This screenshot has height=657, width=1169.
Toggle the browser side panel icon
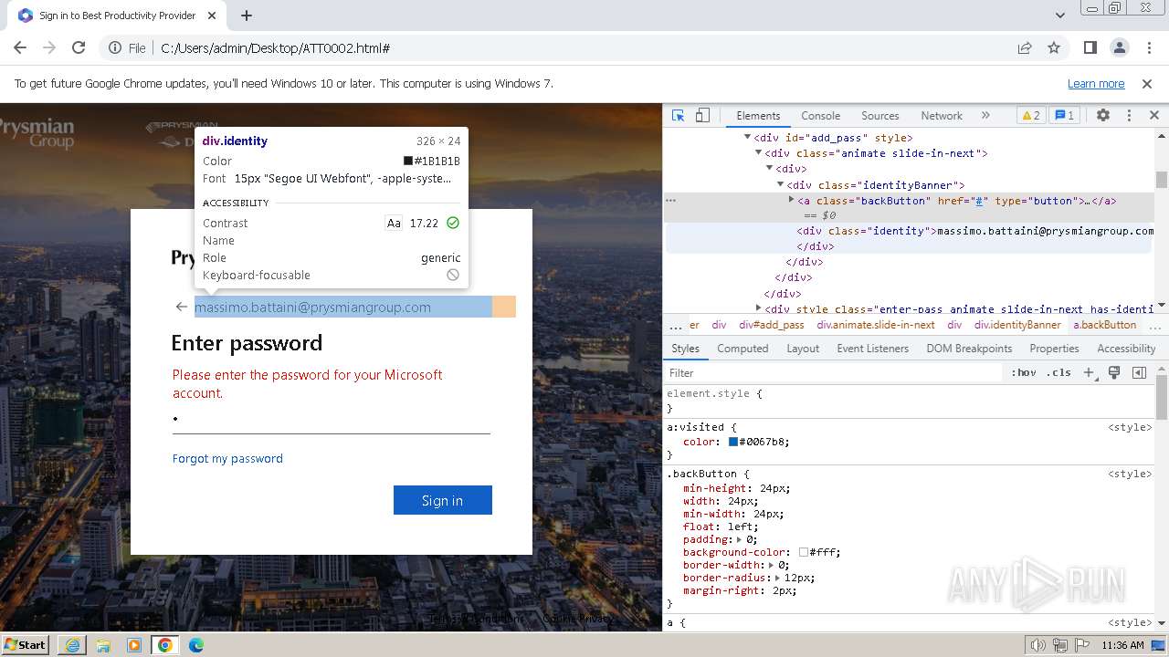coord(1090,48)
